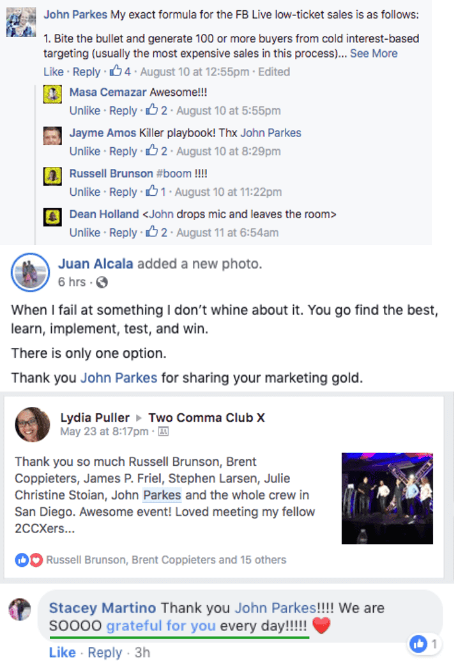Image resolution: width=465 pixels, height=668 pixels.
Task: Click the public globe icon under Juan Alcala
Action: 102,282
